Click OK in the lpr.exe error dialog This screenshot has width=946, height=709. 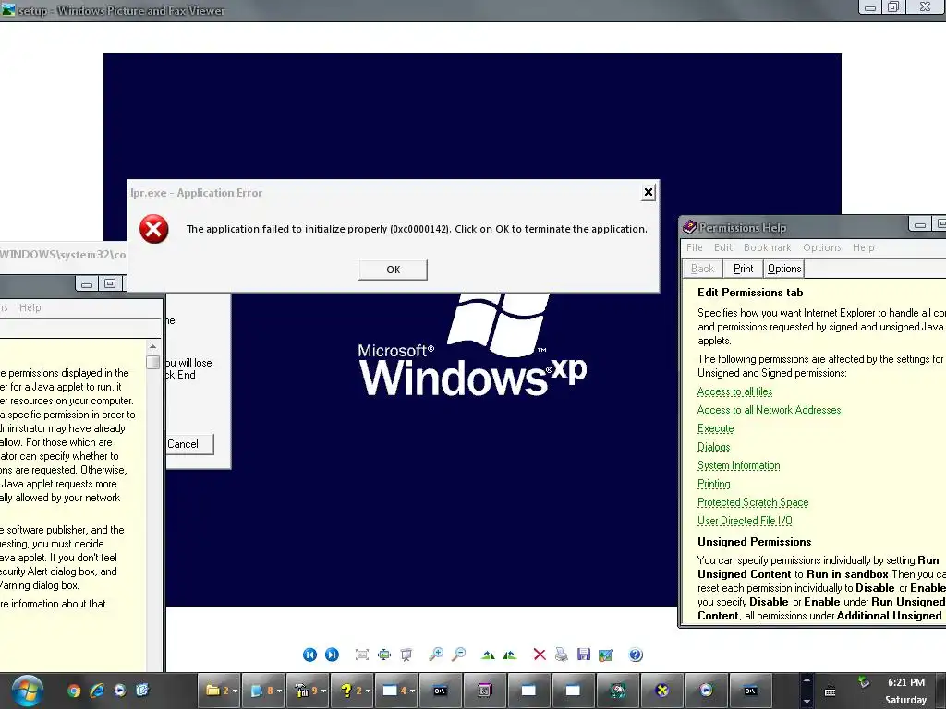(393, 270)
